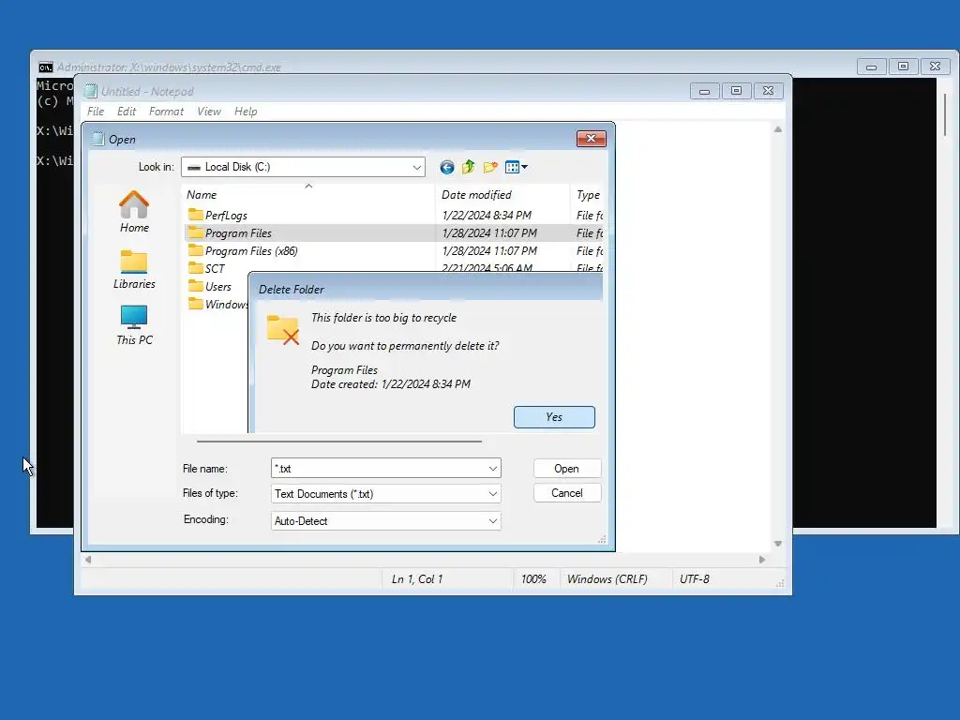Image resolution: width=960 pixels, height=720 pixels.
Task: Minimize the cmd.exe window
Action: (x=871, y=67)
